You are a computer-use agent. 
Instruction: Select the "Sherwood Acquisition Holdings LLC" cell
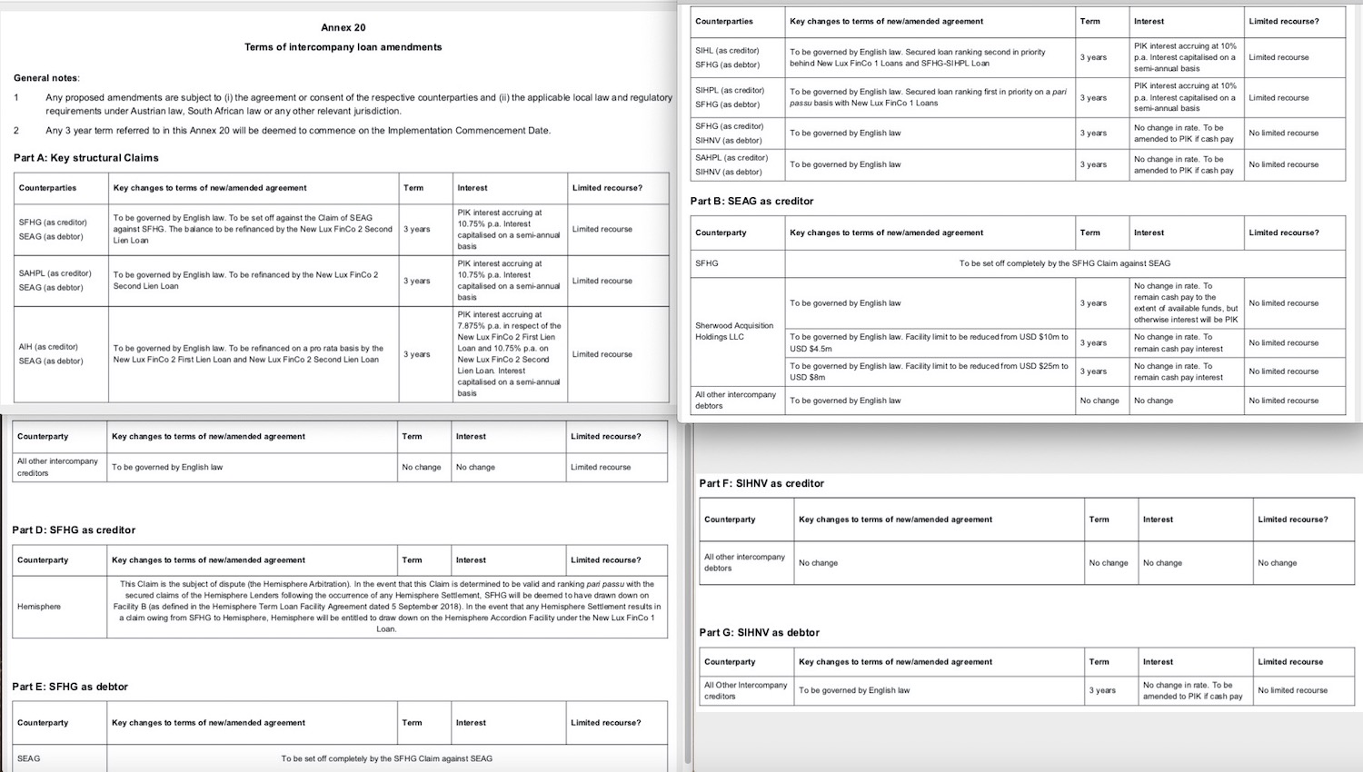coord(739,332)
